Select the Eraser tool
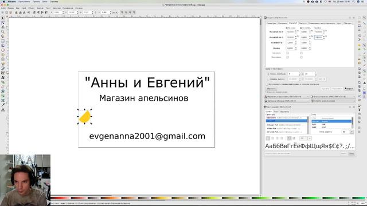The height and width of the screenshot is (206, 367). click(x=2, y=86)
